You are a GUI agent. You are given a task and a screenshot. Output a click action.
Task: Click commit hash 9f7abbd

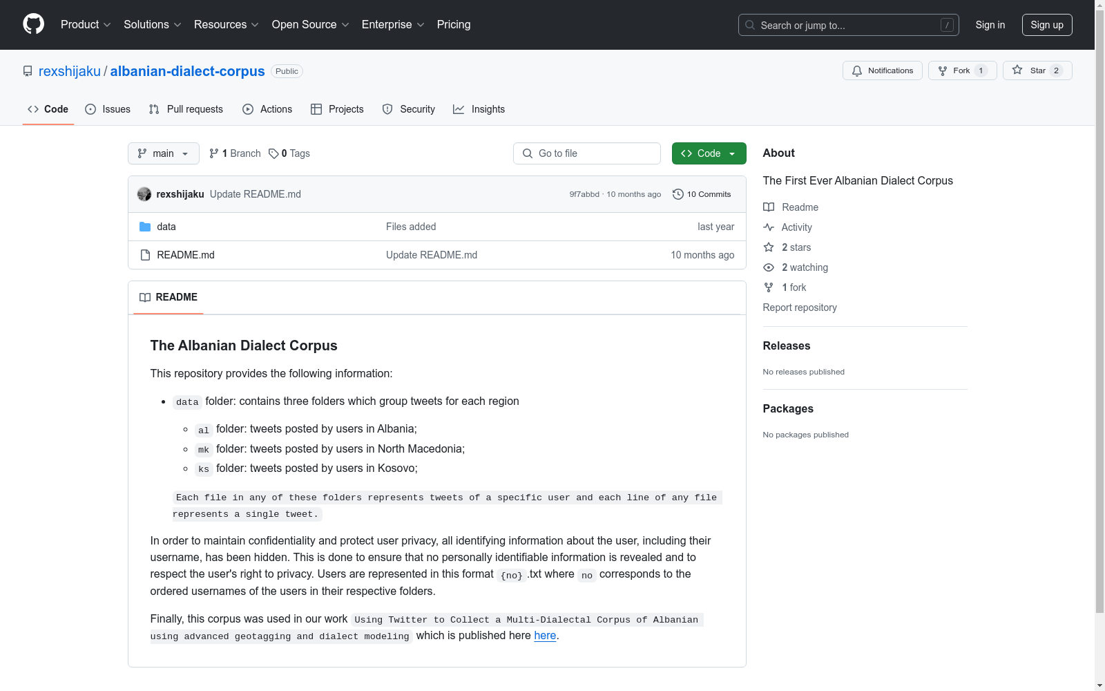(584, 194)
